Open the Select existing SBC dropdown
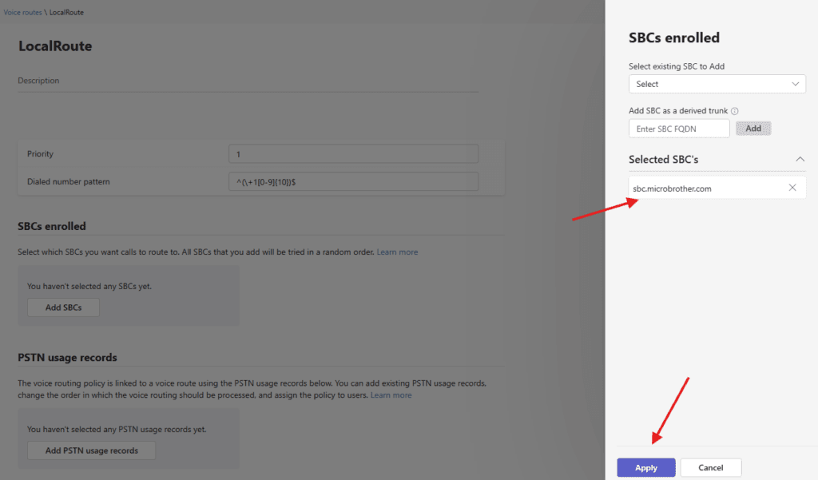 pyautogui.click(x=717, y=84)
